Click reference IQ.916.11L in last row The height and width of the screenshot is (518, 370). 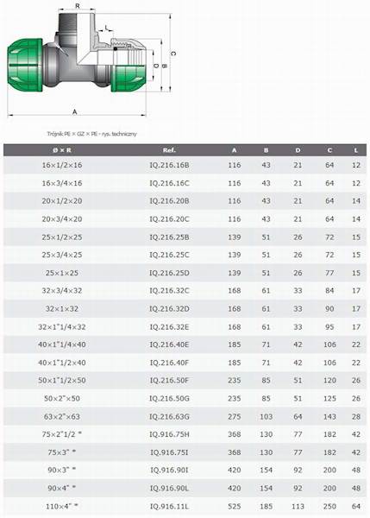[169, 506]
